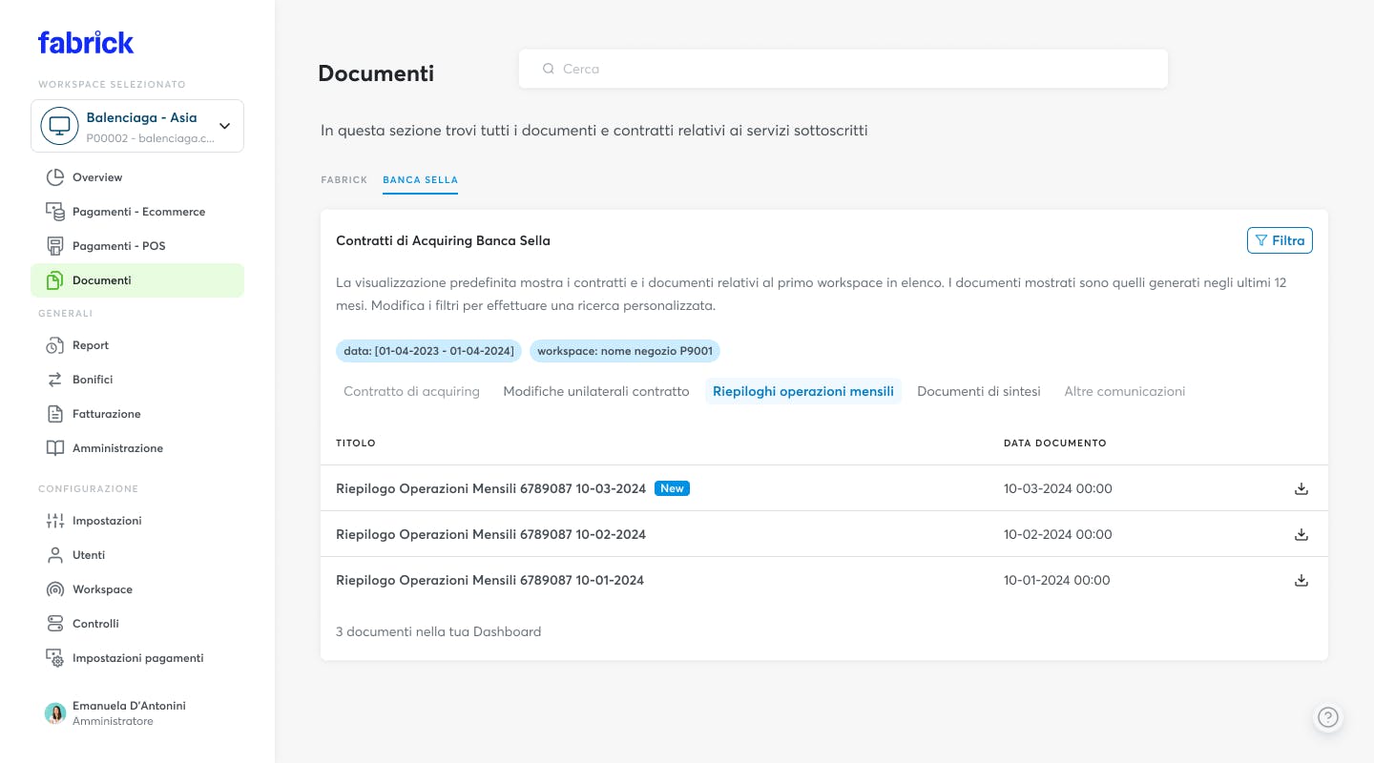Expand the Balenciaga - Asia workspace chevron
1374x763 pixels.
pos(224,126)
